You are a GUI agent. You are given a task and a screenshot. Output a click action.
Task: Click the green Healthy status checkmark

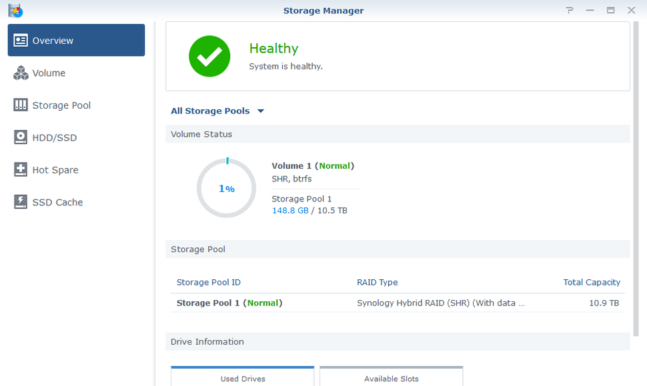point(209,56)
